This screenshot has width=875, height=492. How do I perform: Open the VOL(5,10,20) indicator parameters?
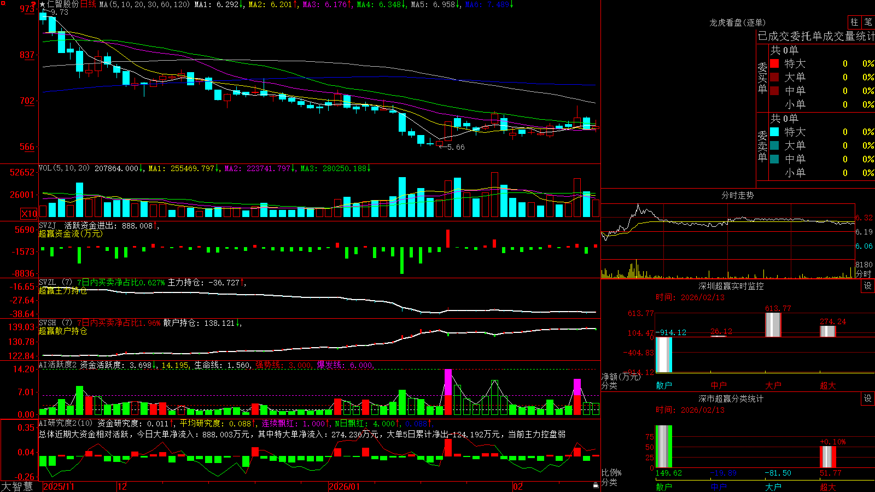(x=64, y=168)
